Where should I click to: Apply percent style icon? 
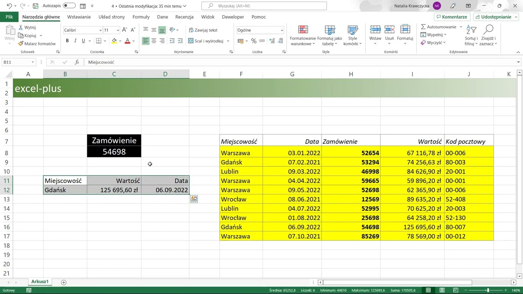pyautogui.click(x=254, y=41)
